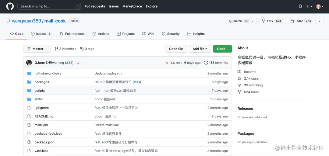The height and width of the screenshot is (156, 329).
Task: Open commit hash a375bf9
Action: [176, 63]
